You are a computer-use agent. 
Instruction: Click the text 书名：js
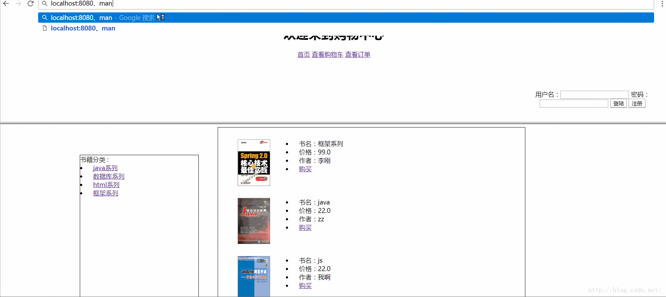click(x=311, y=261)
